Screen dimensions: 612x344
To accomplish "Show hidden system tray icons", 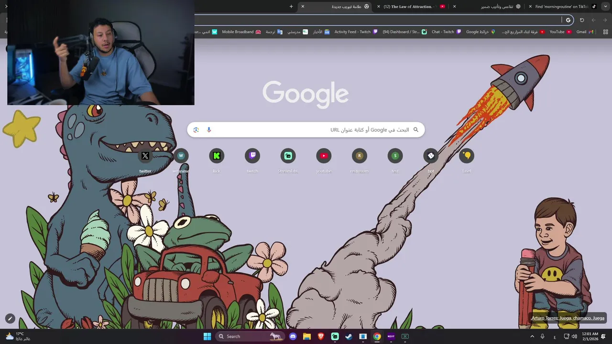I will point(532,336).
